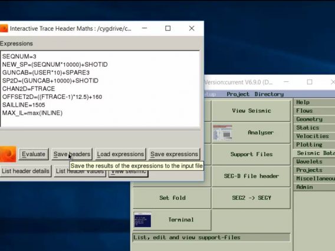335x251 pixels.
Task: Select the CHAN2D=FTRACE expression line
Action: coord(28,89)
